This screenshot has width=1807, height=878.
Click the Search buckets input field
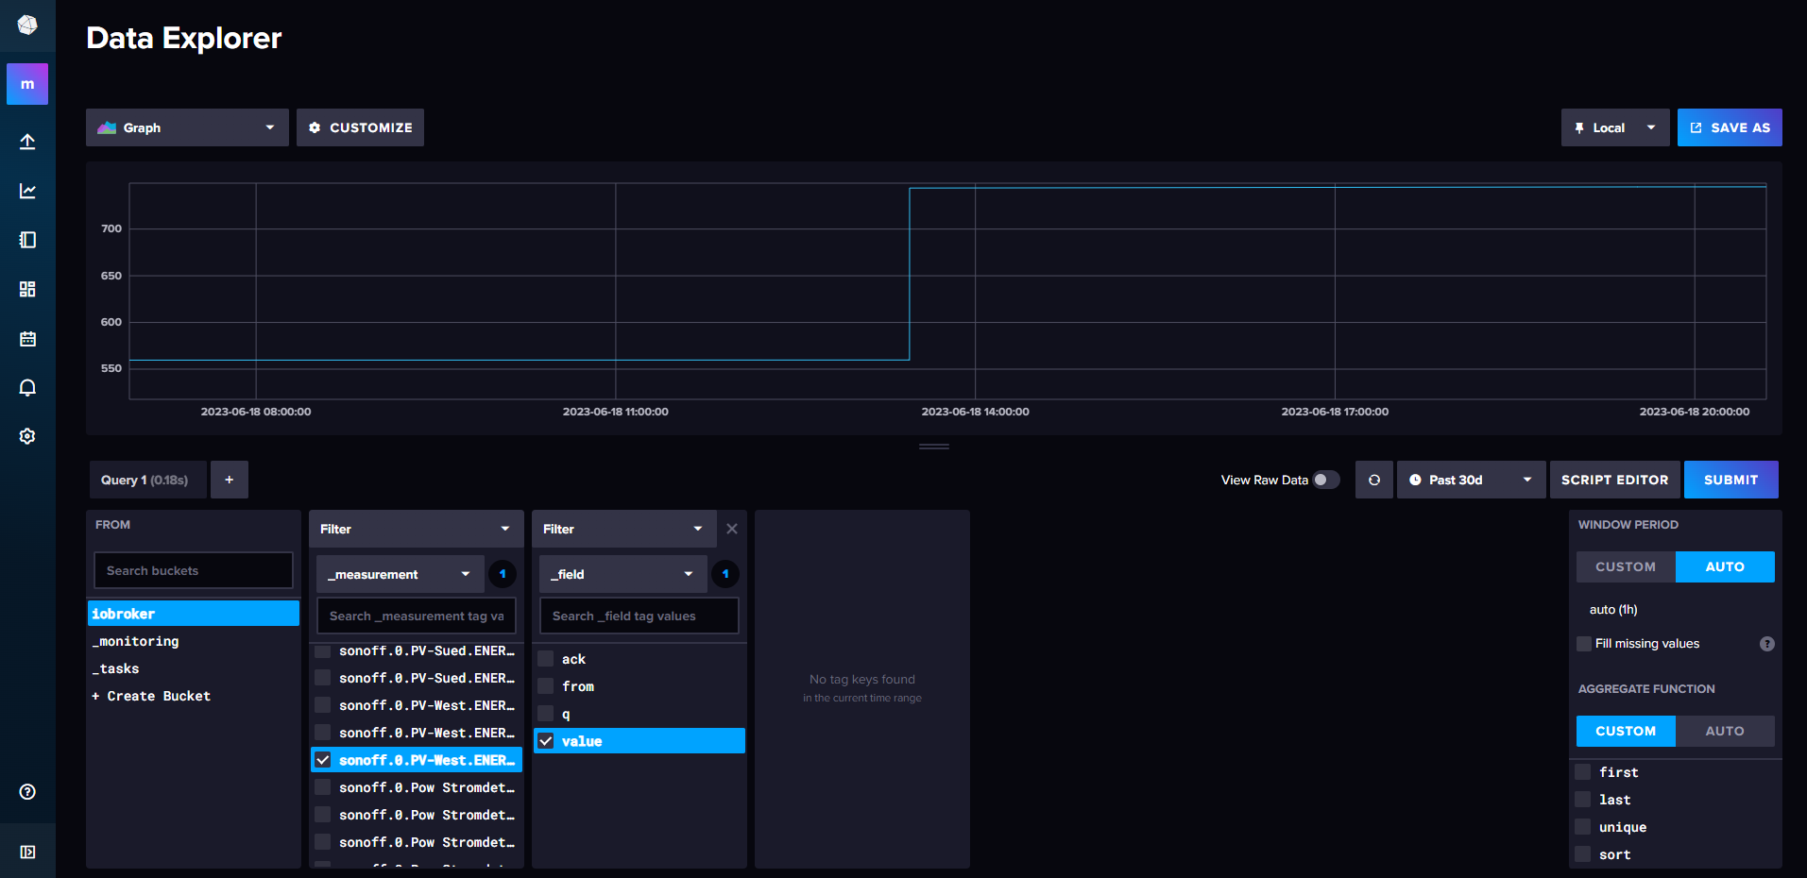click(x=194, y=570)
